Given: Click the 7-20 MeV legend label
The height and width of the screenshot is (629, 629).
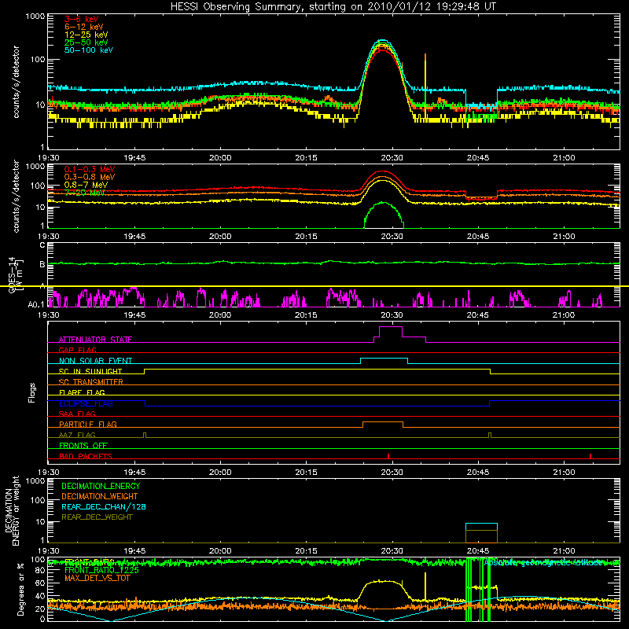Looking at the screenshot, I should 84,193.
